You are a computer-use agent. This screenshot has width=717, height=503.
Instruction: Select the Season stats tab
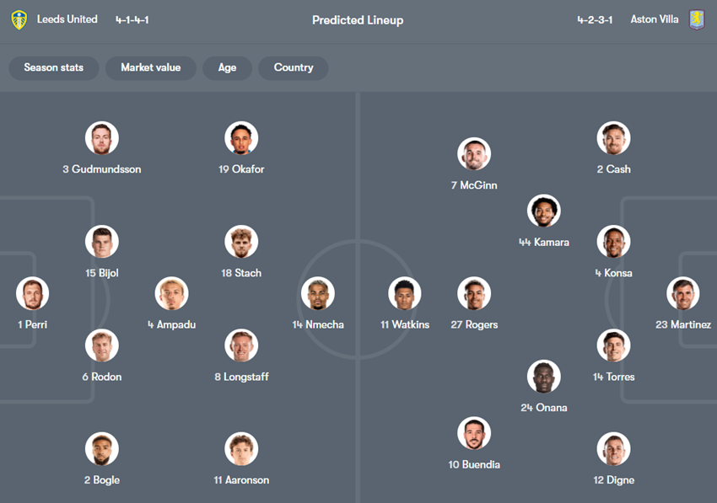(x=54, y=67)
